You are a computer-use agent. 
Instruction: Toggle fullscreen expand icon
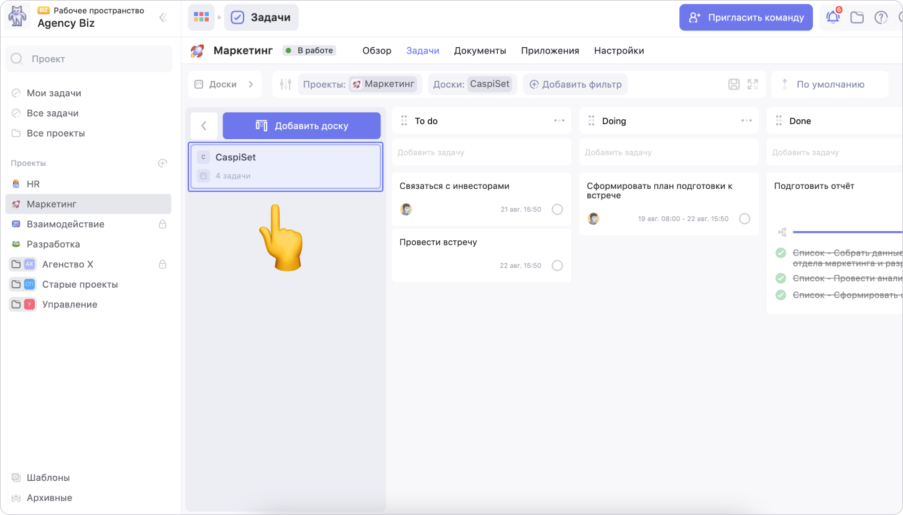[x=753, y=84]
